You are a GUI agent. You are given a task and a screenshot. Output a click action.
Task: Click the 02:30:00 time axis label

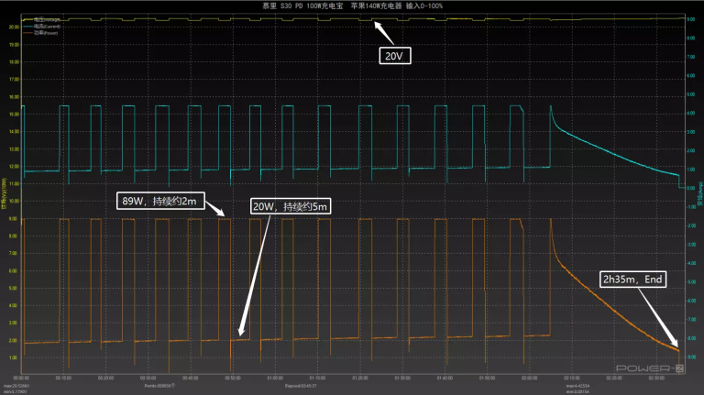[656, 378]
